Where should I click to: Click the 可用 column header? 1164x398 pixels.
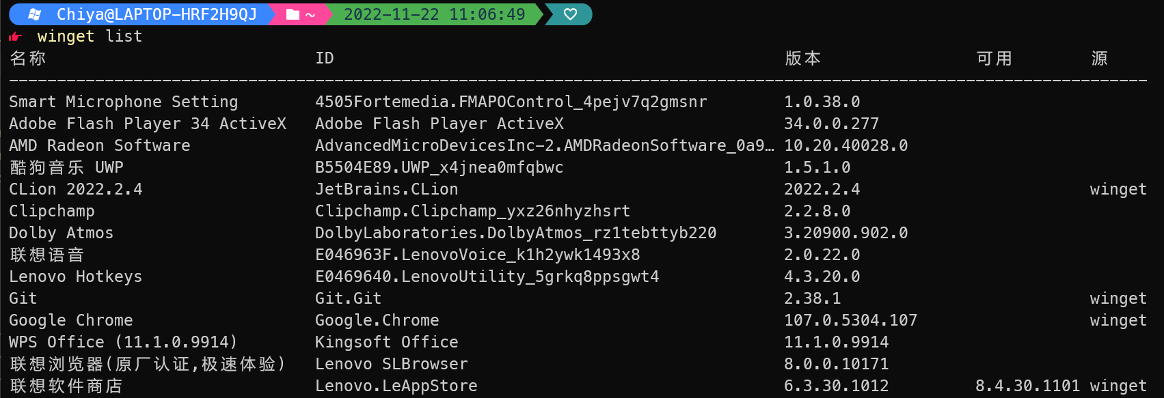[994, 59]
